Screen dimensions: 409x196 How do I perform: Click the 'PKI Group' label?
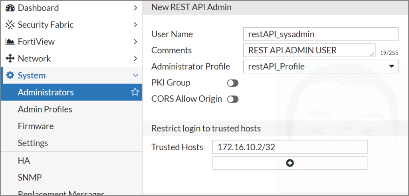click(x=171, y=83)
